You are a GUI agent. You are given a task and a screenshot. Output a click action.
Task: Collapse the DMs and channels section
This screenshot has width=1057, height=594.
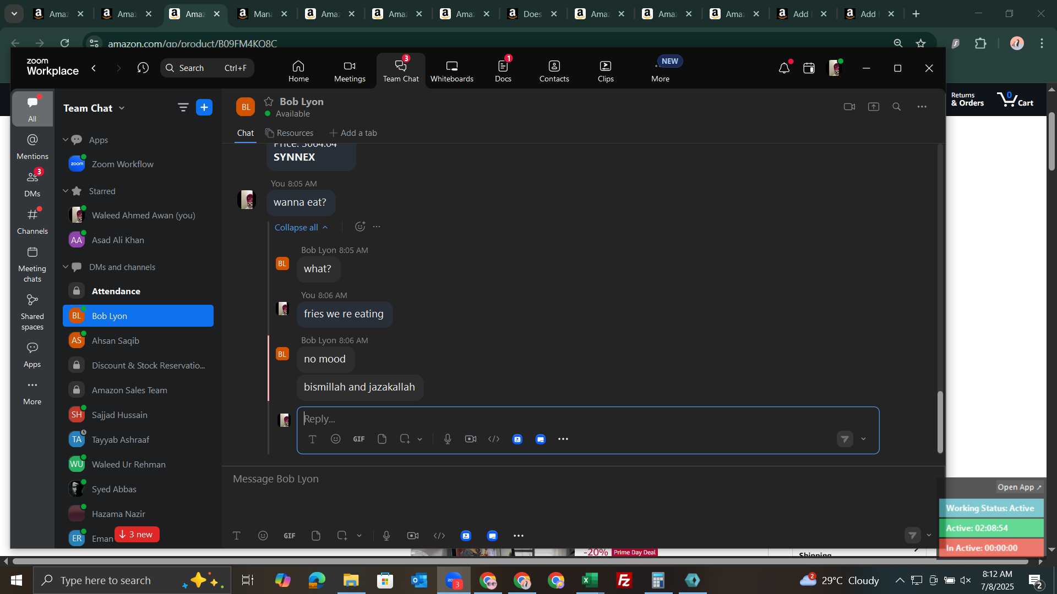point(66,267)
